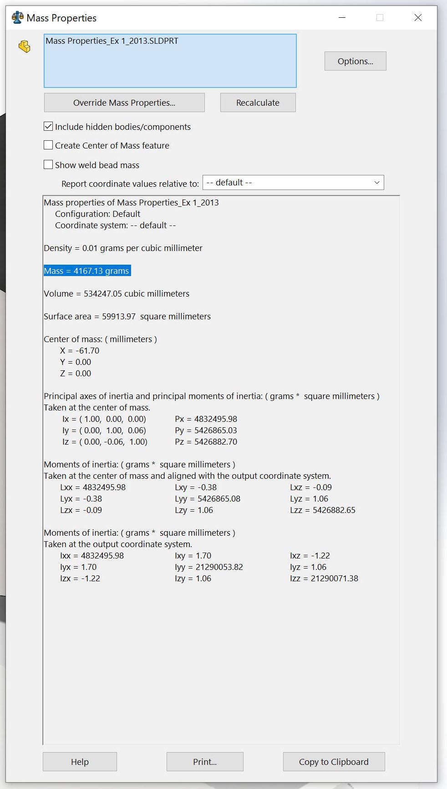Open the coordinate system default dropdown
This screenshot has width=447, height=789.
pos(293,183)
